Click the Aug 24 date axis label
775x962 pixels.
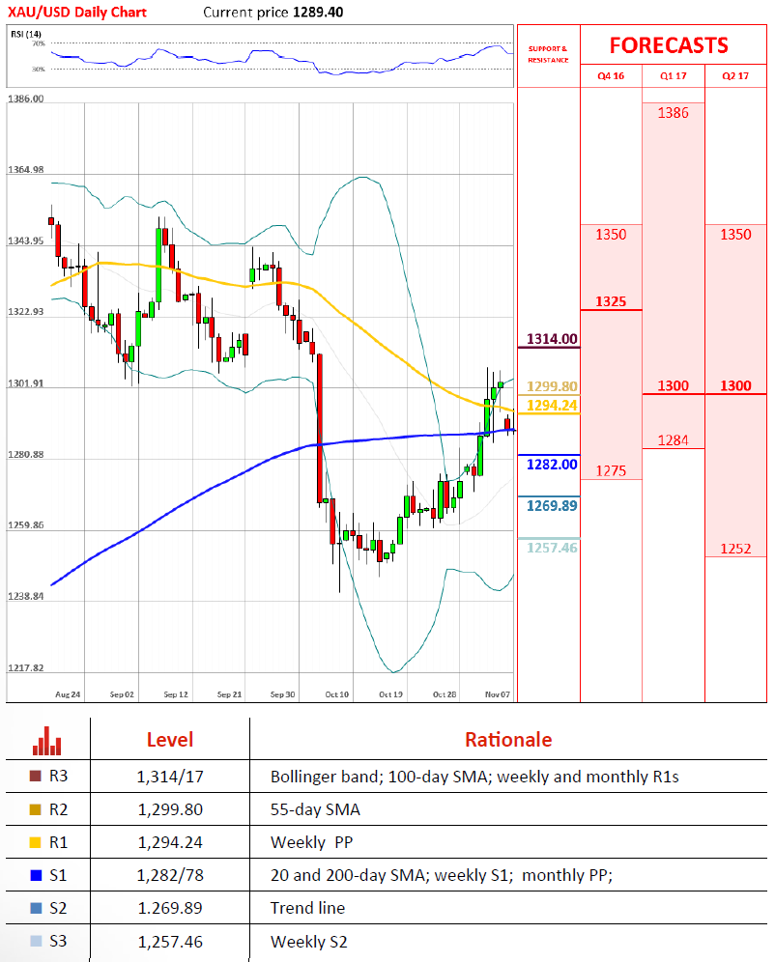68,694
